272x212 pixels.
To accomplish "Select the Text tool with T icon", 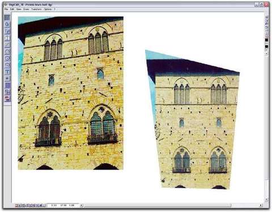I will 7,72.
